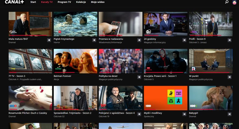Open Piątek trzynastego swimming scene thumbnail
This screenshot has height=129, width=239.
pyautogui.click(x=75, y=24)
